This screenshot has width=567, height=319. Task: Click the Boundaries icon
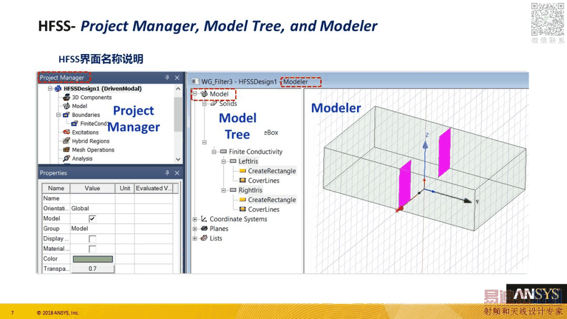[x=66, y=115]
